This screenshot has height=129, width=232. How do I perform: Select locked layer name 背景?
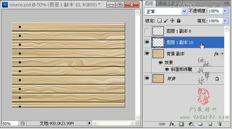pyautogui.click(x=171, y=79)
